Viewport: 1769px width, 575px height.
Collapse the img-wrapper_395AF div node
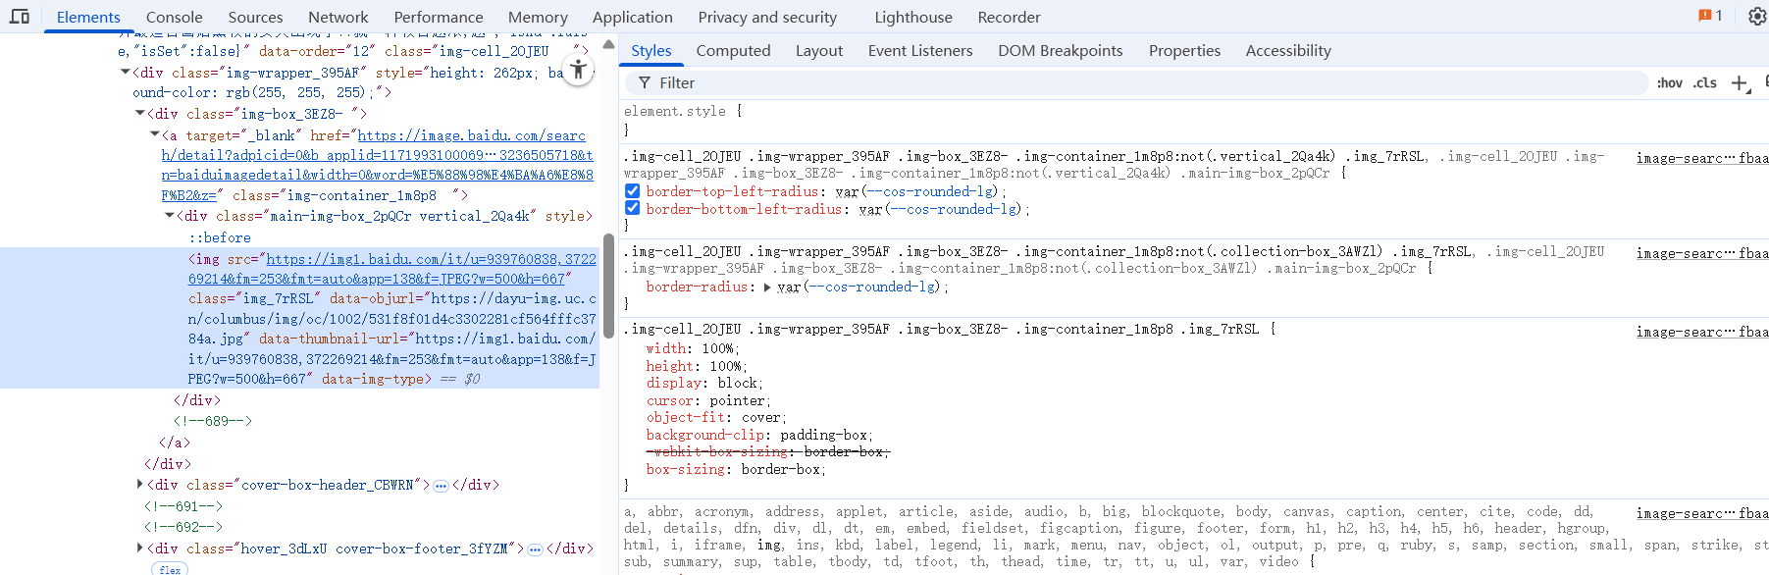tap(125, 72)
